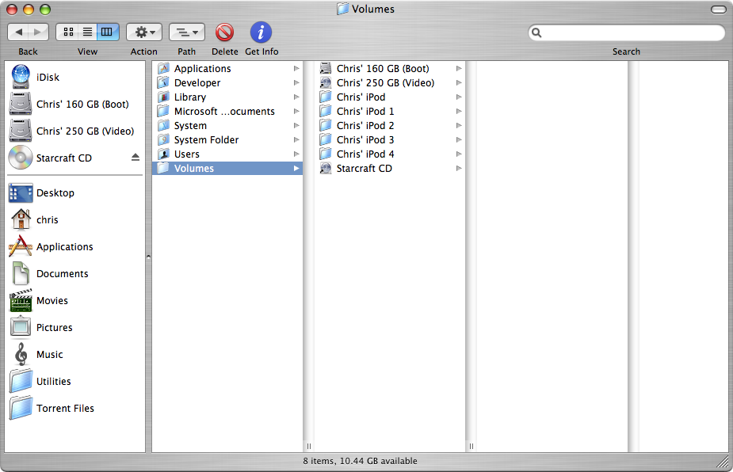733x472 pixels.
Task: Click the toolbar hide pill button
Action: 718,10
